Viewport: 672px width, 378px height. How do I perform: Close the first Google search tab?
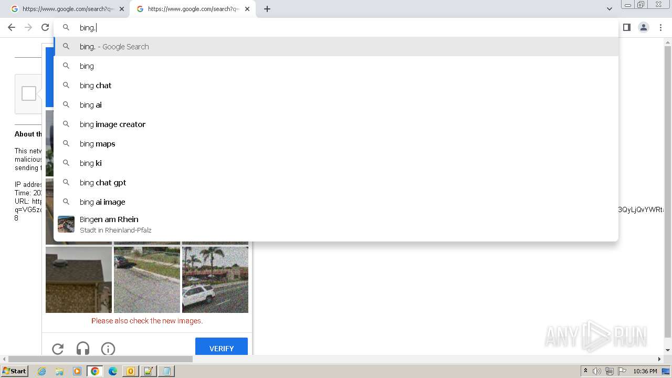point(122,9)
